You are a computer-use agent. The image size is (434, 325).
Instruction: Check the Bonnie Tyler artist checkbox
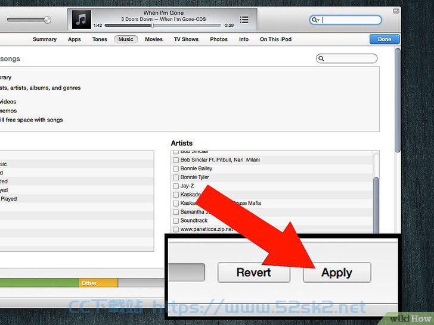[176, 177]
